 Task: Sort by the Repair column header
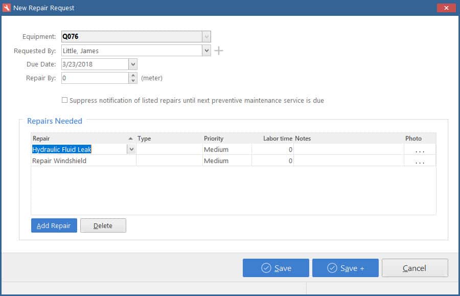tap(83, 139)
